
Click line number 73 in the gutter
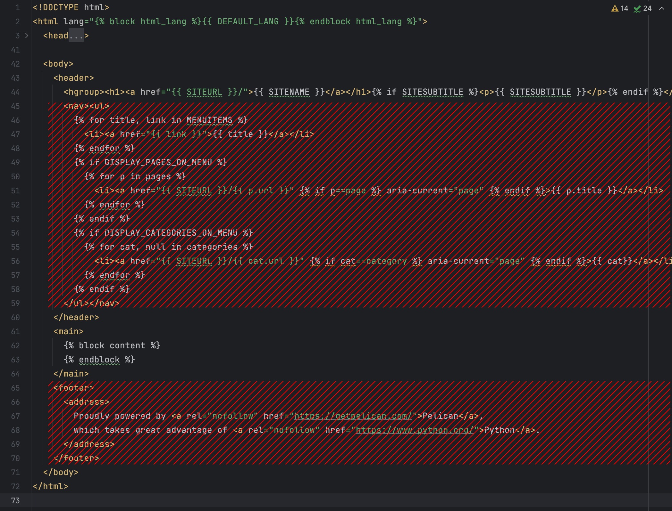[x=15, y=500]
